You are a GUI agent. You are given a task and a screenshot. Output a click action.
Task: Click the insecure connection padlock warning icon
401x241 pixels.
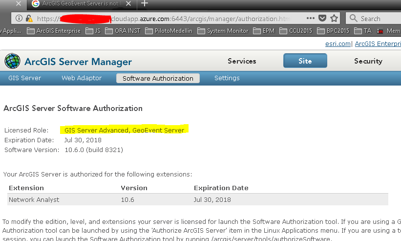click(29, 19)
